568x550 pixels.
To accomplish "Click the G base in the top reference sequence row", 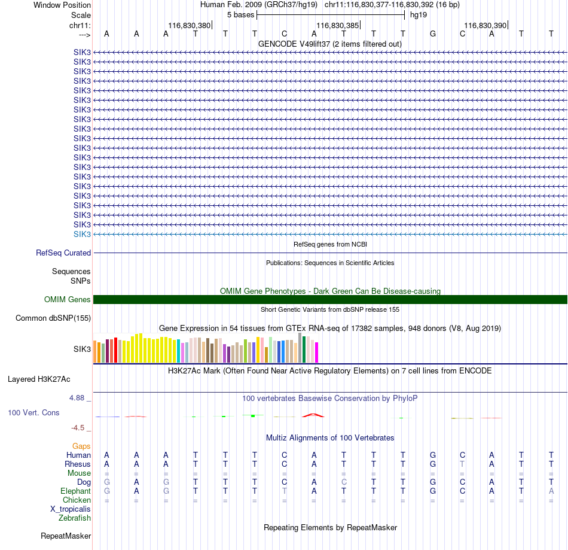I will click(x=432, y=34).
